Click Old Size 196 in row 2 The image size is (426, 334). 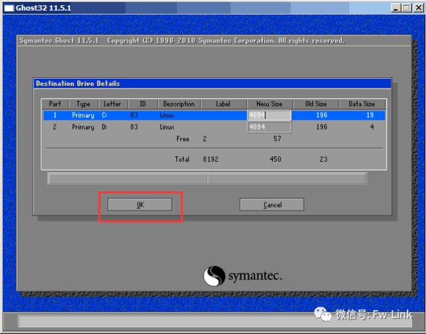[x=321, y=127]
